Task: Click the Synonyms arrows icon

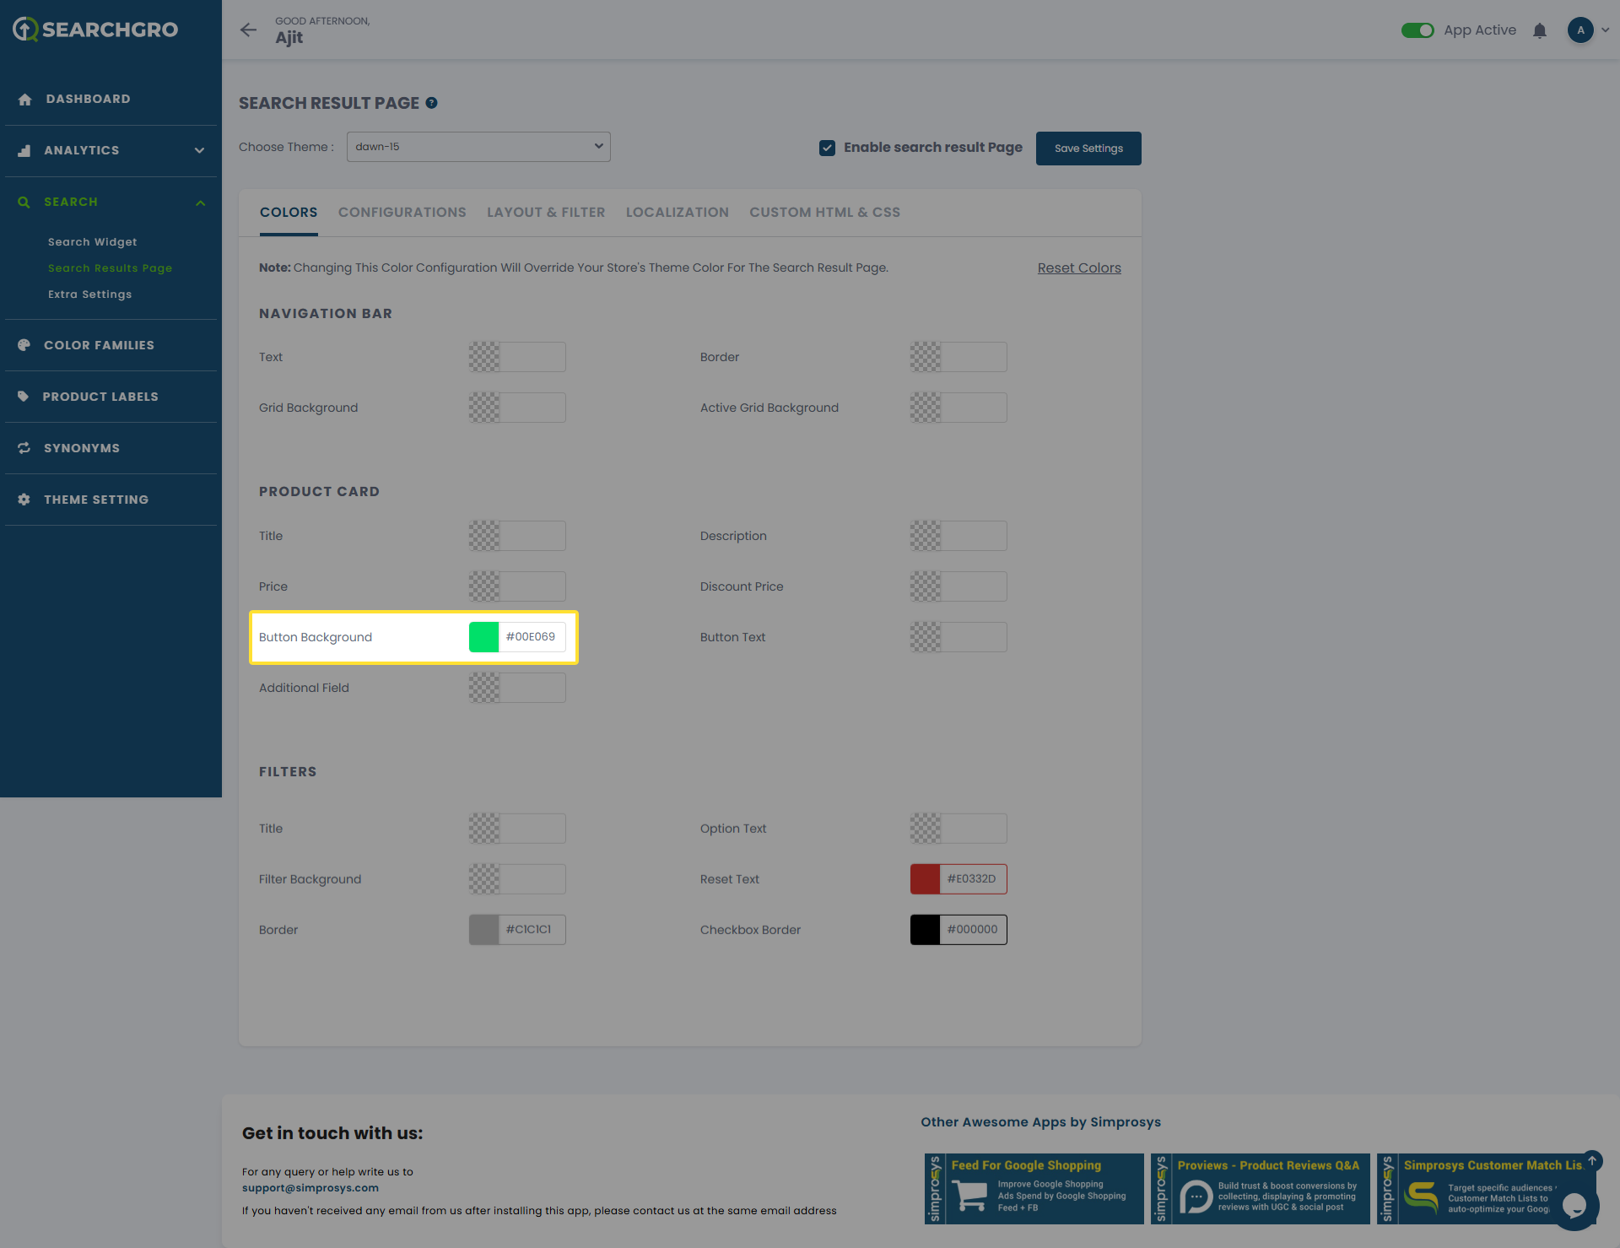Action: pos(24,448)
